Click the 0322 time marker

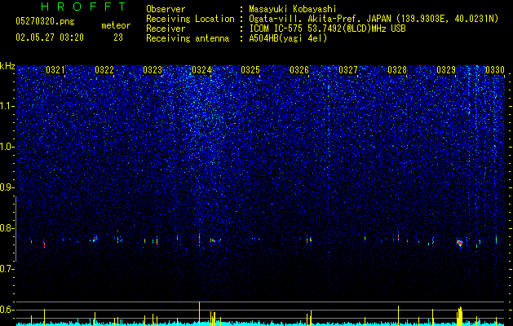coord(104,70)
